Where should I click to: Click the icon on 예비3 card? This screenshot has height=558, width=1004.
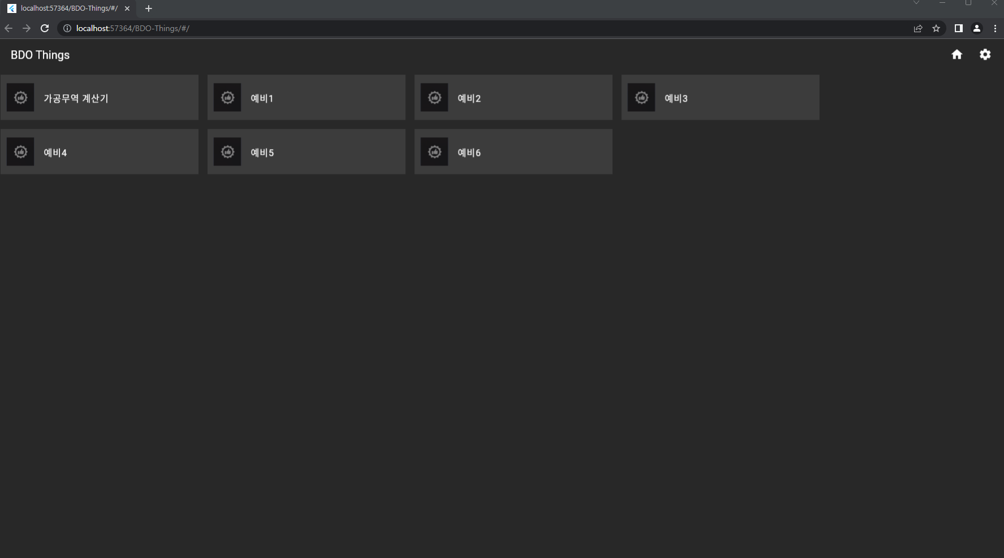pyautogui.click(x=641, y=97)
